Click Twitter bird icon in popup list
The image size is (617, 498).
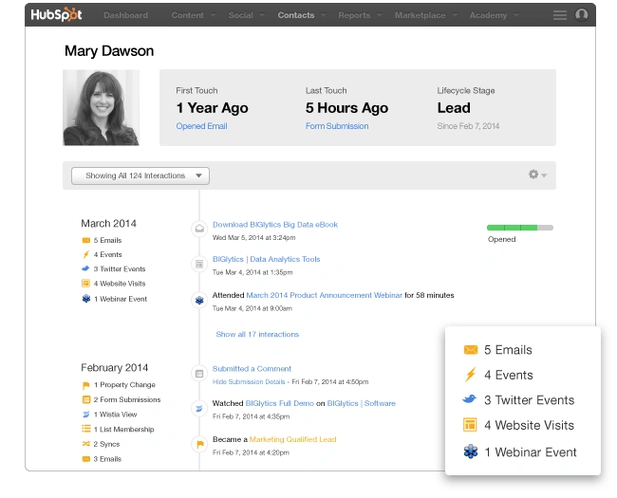(470, 400)
